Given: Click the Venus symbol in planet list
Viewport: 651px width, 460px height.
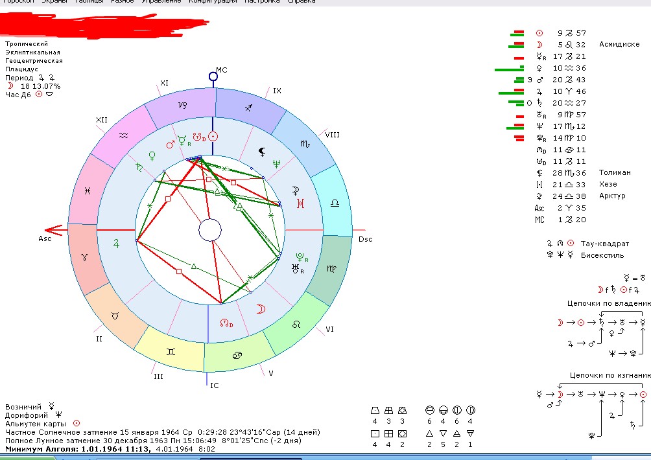Looking at the screenshot, I should point(539,68).
